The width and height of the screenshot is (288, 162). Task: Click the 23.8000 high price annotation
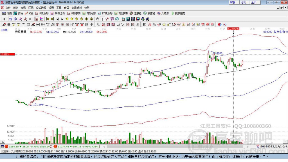click(217, 53)
